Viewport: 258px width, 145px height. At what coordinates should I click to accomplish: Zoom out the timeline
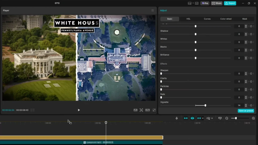pyautogui.click(x=227, y=118)
